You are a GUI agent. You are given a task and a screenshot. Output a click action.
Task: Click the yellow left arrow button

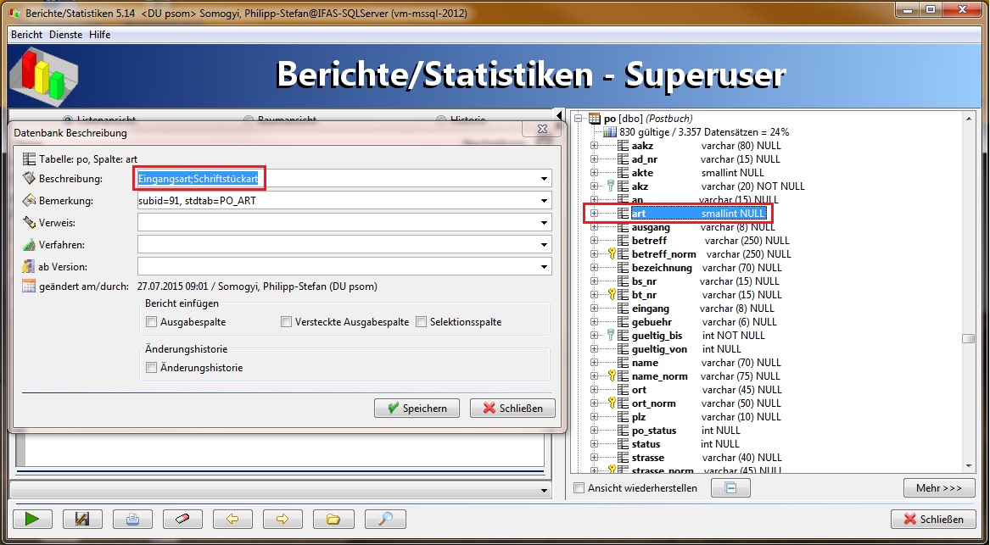coord(233,519)
